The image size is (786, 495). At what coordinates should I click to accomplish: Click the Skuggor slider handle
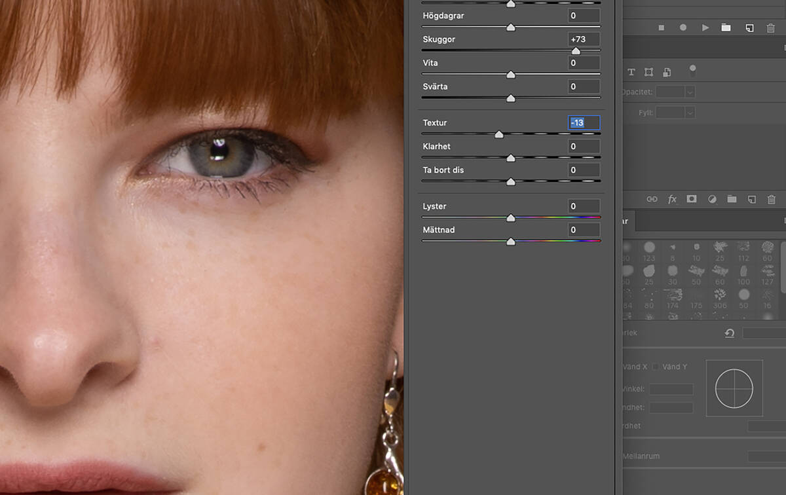[x=576, y=51]
